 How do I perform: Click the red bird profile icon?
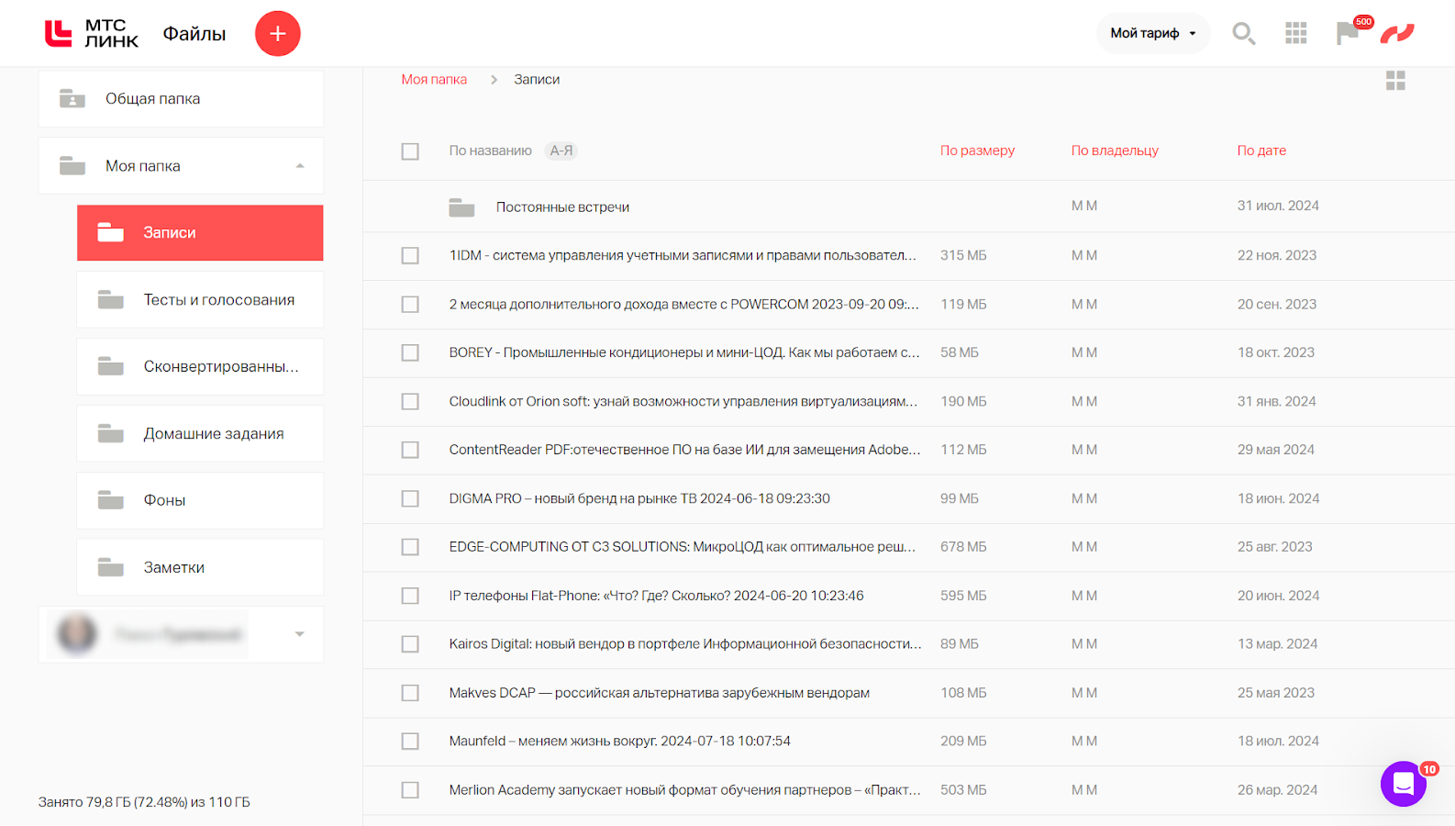tap(1397, 34)
